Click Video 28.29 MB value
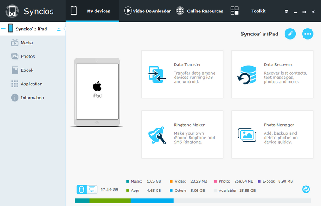 tap(199, 181)
